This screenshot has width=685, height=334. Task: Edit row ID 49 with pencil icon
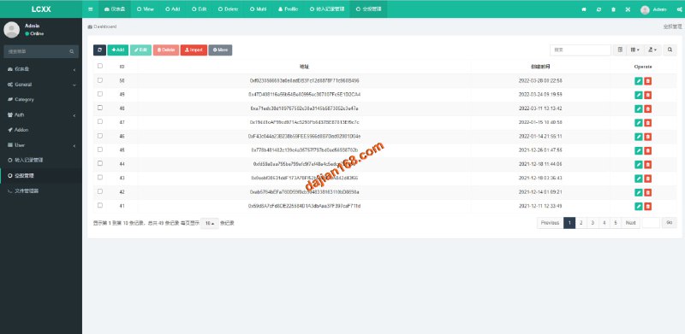(x=638, y=95)
